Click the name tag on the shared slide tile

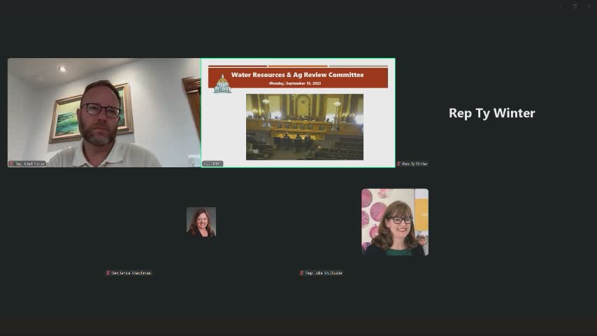point(213,164)
